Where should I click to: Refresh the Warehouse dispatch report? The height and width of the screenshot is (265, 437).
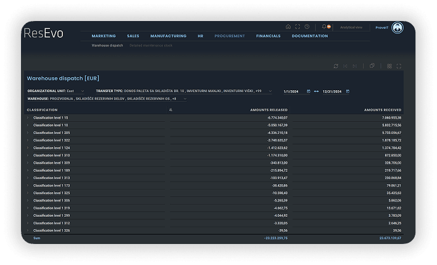[x=336, y=65]
